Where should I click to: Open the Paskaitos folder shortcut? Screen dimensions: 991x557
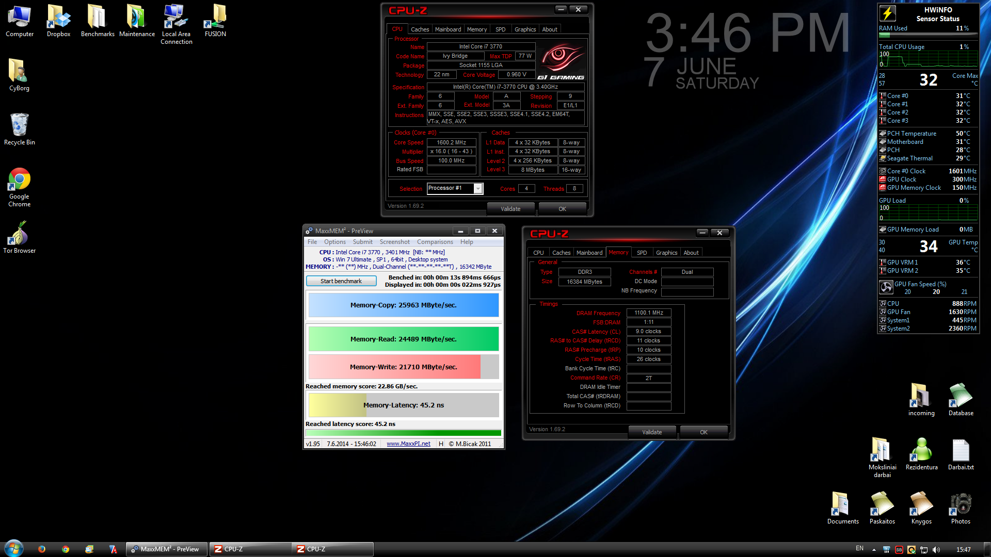(x=882, y=508)
